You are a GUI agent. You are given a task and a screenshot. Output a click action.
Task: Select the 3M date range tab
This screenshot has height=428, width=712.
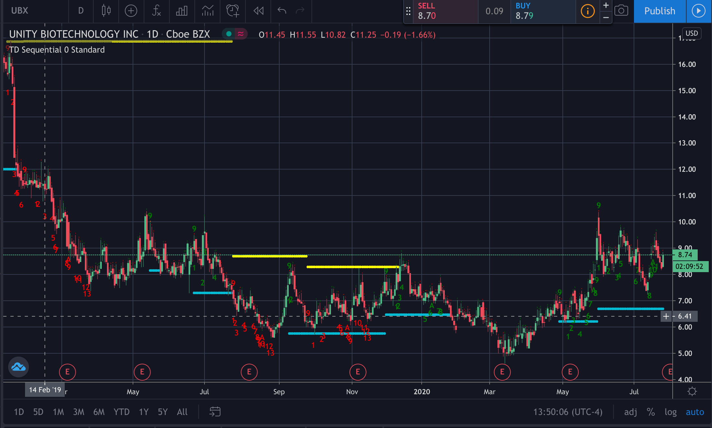[x=78, y=412]
